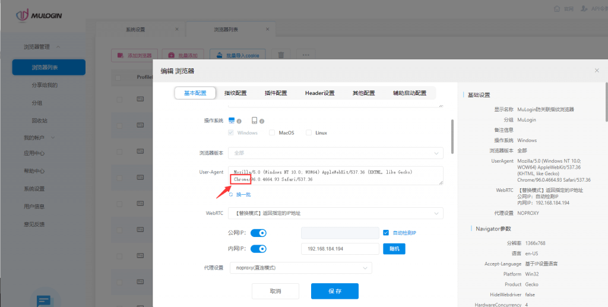The height and width of the screenshot is (307, 608).
Task: Switch to the Header设置 tab
Action: tap(320, 93)
